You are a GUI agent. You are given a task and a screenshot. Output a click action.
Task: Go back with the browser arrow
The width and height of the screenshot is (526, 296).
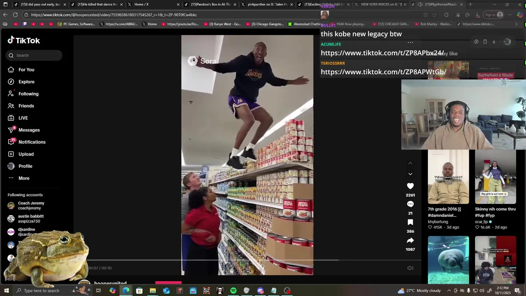pos(5,15)
